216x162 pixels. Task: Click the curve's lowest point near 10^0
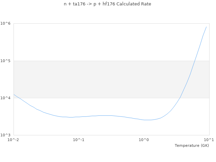pyautogui.click(x=147, y=120)
